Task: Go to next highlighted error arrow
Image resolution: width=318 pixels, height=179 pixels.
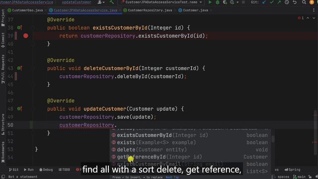Action: point(314,18)
